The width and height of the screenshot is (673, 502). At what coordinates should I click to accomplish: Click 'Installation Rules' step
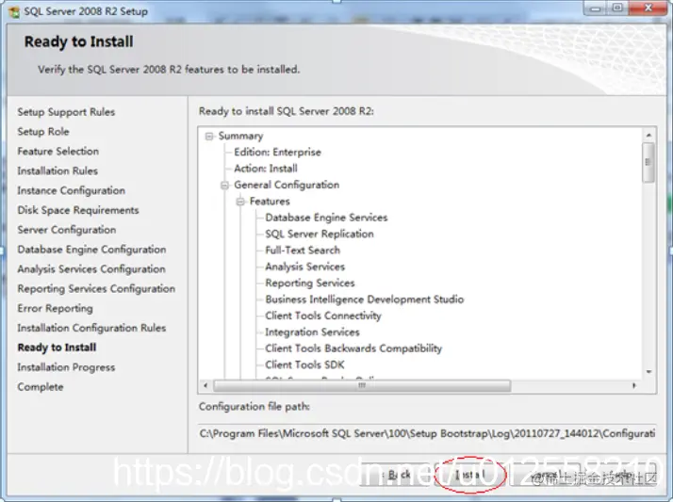click(x=57, y=171)
